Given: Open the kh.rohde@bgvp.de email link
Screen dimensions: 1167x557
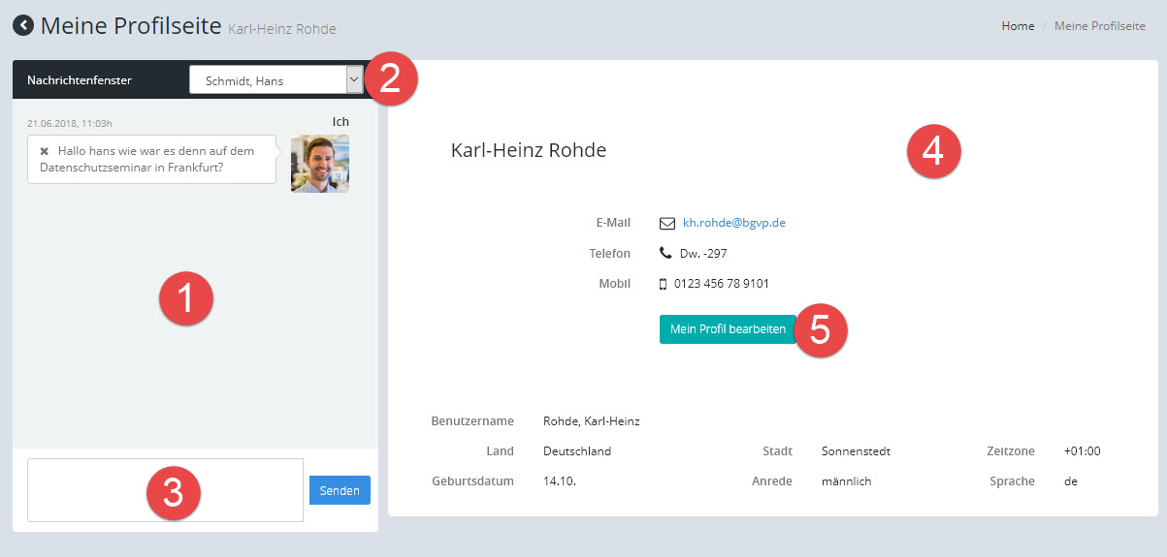Looking at the screenshot, I should click(733, 223).
